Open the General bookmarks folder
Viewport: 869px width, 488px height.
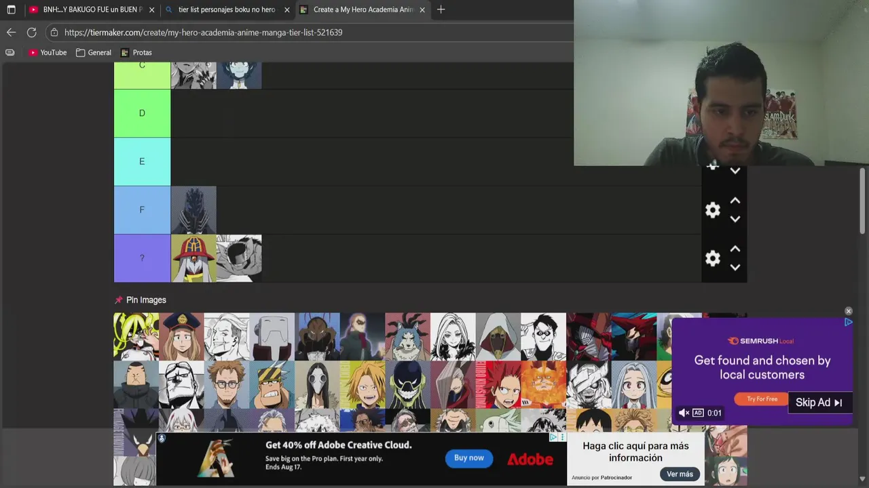coord(94,52)
